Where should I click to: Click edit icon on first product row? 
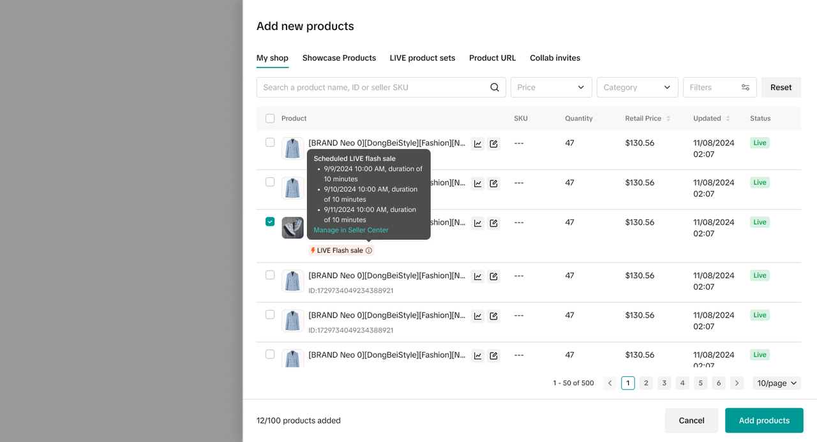click(493, 144)
